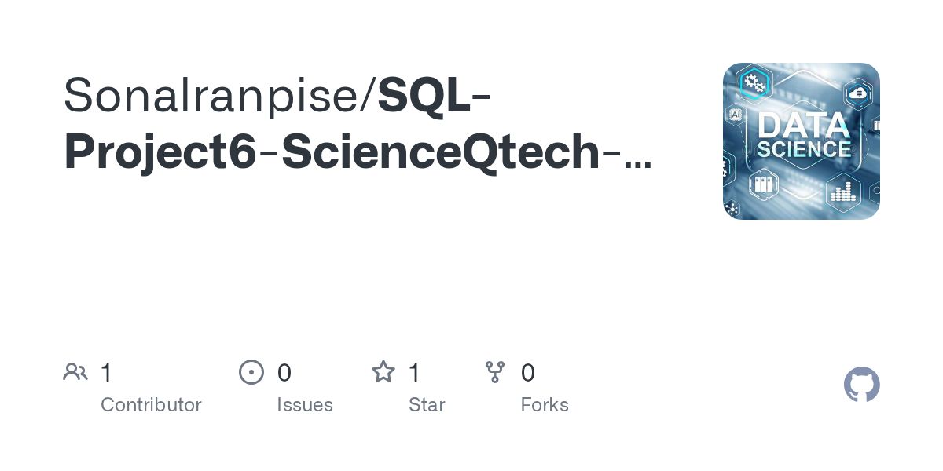943x471 pixels.
Task: Click the Forks branch icon
Action: [x=495, y=372]
